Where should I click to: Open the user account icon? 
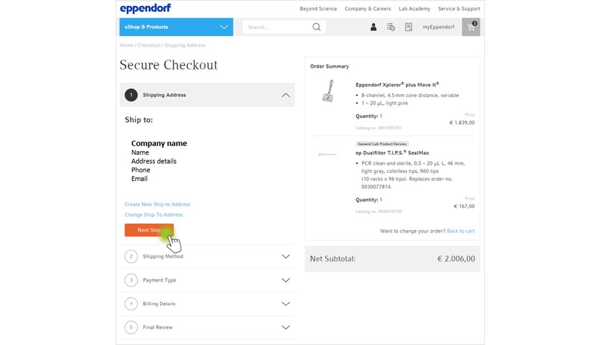coord(373,27)
